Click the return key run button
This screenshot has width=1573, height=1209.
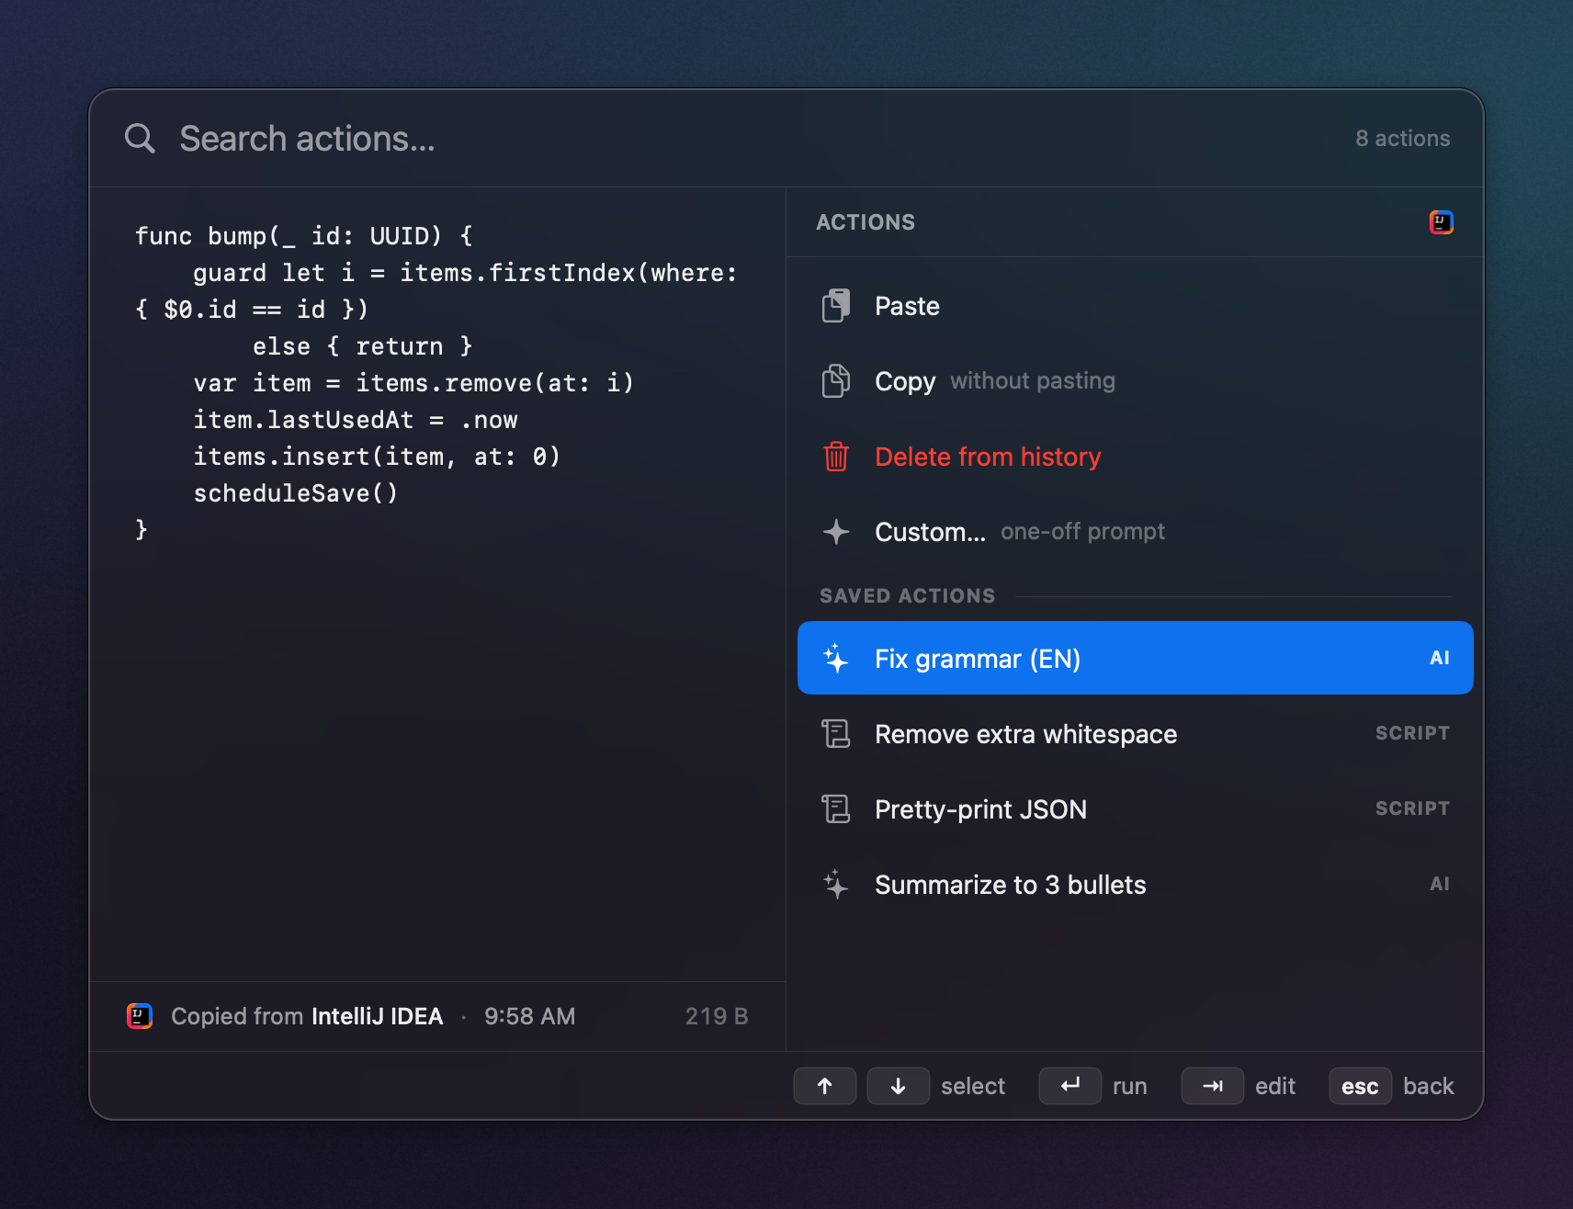click(1070, 1086)
